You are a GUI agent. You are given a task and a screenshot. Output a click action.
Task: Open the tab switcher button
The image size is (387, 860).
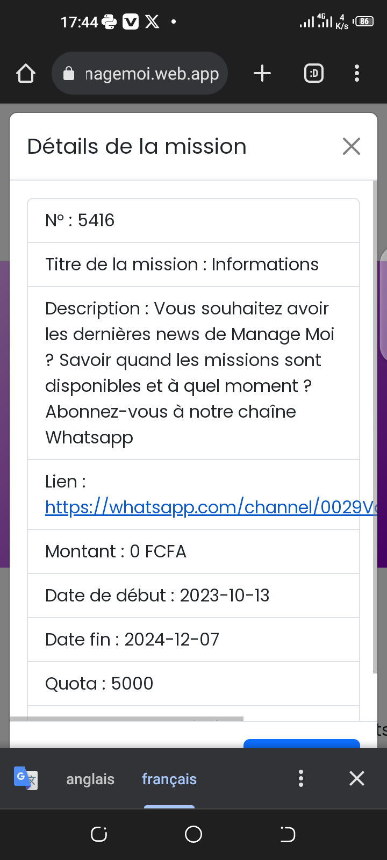(314, 74)
